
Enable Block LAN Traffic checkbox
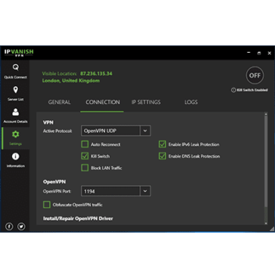(x=85, y=168)
